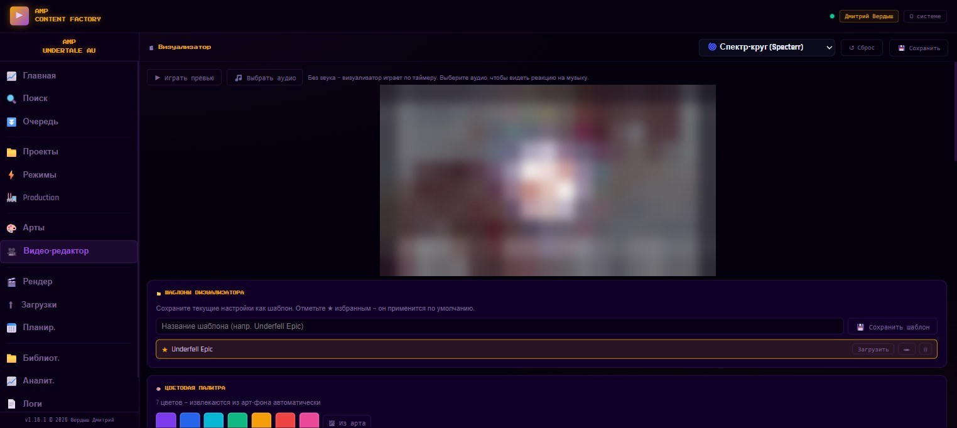Open the Планир. section
The height and width of the screenshot is (428, 957).
(69, 328)
